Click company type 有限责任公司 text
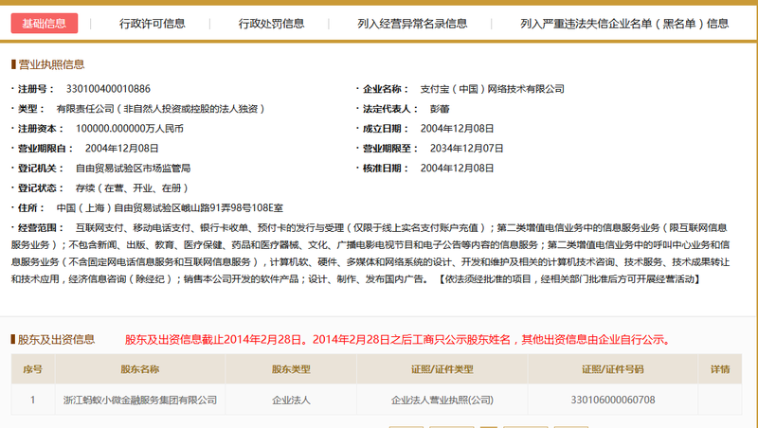This screenshot has height=428, width=758. pyautogui.click(x=160, y=109)
